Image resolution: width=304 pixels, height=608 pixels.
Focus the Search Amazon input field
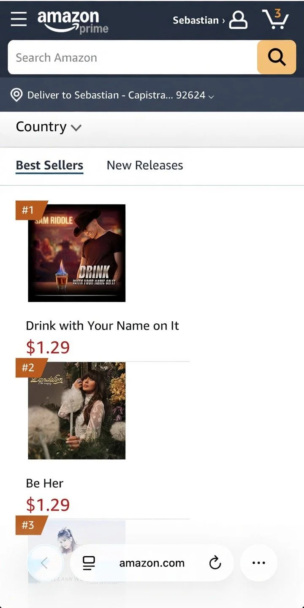[x=133, y=57]
